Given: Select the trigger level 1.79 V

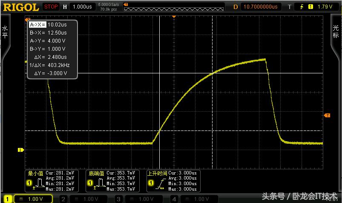Looking at the screenshot, I should point(325,7).
